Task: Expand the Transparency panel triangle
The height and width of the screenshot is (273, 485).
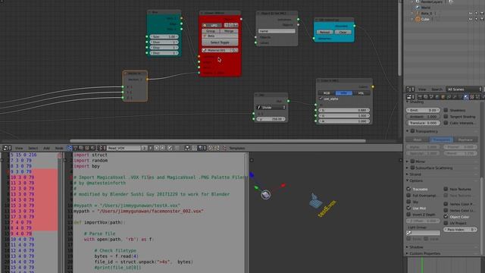Action: pyautogui.click(x=408, y=131)
